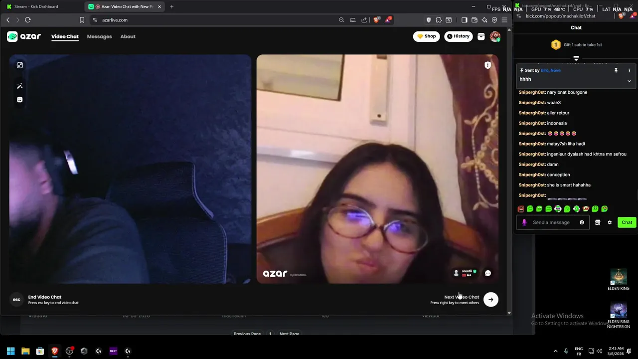The width and height of the screenshot is (638, 359).
Task: Open the Brave Wallet icon
Action: (x=475, y=20)
